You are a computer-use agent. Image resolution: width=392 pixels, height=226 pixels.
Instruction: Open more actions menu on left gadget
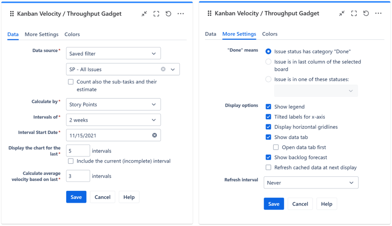[x=181, y=14]
